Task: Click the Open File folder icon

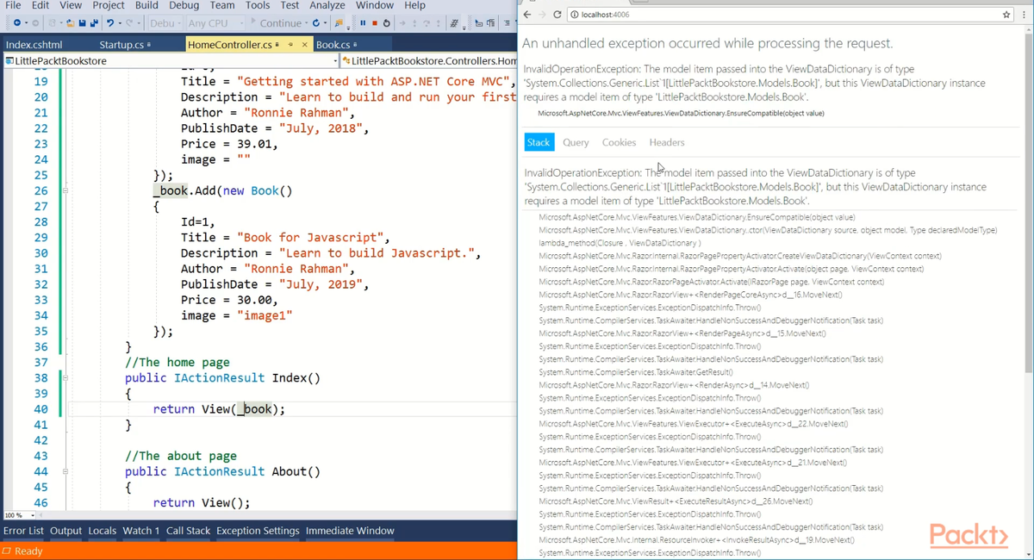Action: [x=71, y=22]
